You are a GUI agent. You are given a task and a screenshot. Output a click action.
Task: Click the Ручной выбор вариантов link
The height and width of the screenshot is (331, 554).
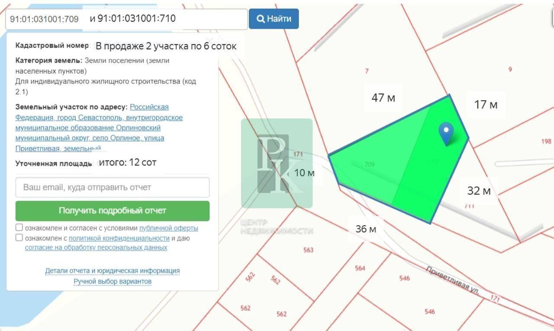[x=113, y=281]
